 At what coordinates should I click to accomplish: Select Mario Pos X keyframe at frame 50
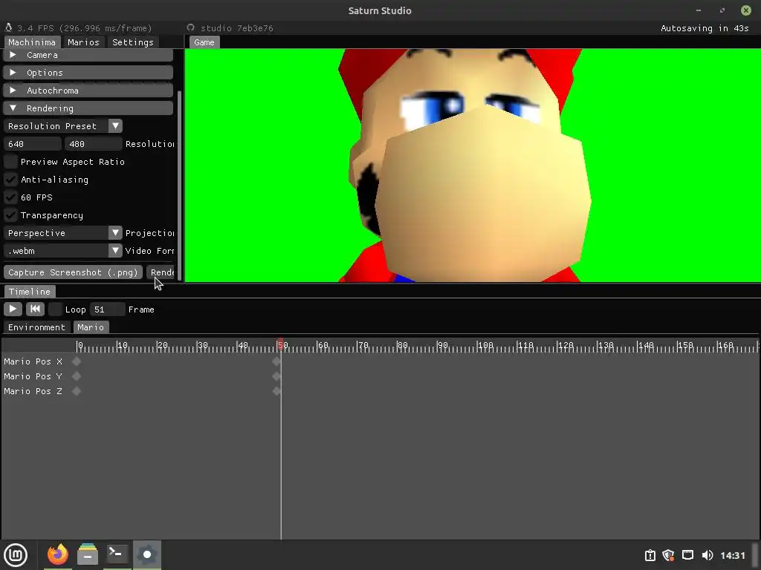coord(276,361)
